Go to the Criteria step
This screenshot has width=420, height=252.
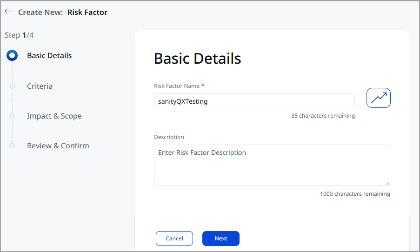[40, 86]
